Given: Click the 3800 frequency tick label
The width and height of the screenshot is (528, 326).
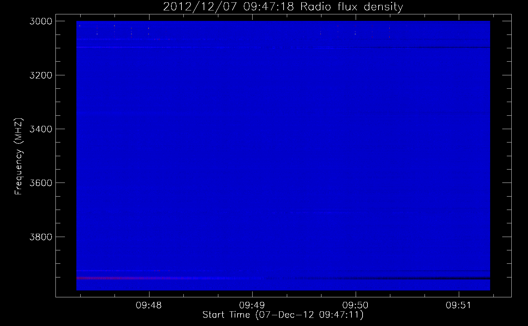Looking at the screenshot, I should 41,237.
